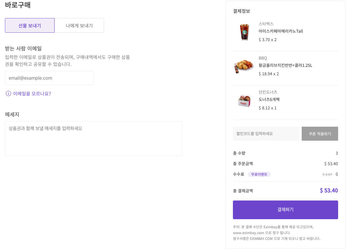Switch to the 나에게 보내기 tab
The image size is (353, 251).
point(79,25)
